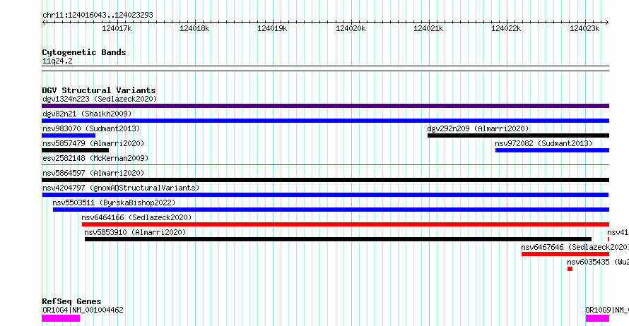The height and width of the screenshot is (326, 629).
Task: Open nsv4204797 (gnomADStructuralVariants) label
Action: pyautogui.click(x=121, y=188)
